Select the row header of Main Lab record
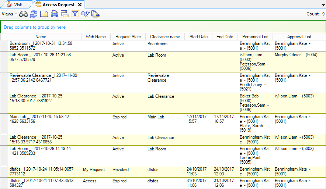The width and height of the screenshot is (326, 189). pos(4,124)
